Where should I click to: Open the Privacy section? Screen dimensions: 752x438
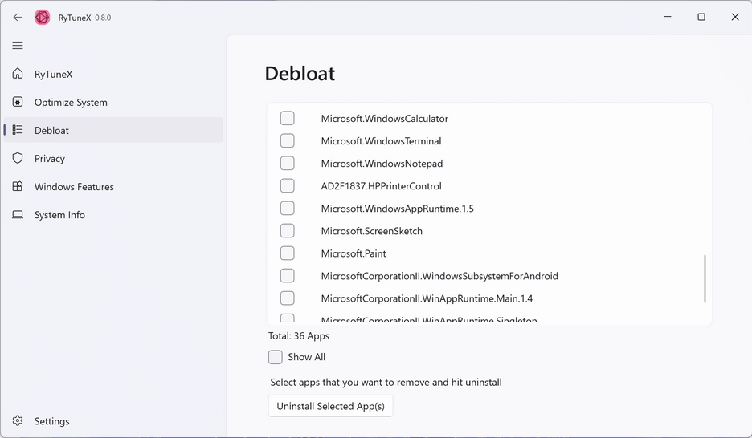[113, 159]
